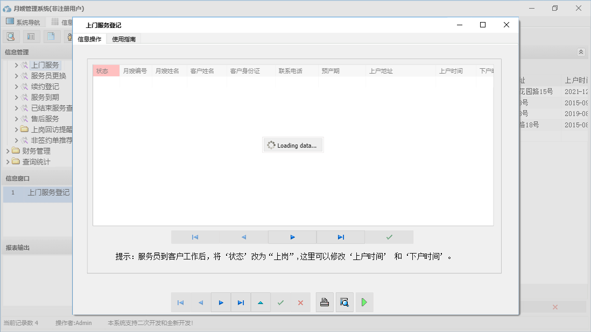Image resolution: width=591 pixels, height=332 pixels.
Task: Click the magnifier search icon in top toolbar
Action: pyautogui.click(x=11, y=36)
